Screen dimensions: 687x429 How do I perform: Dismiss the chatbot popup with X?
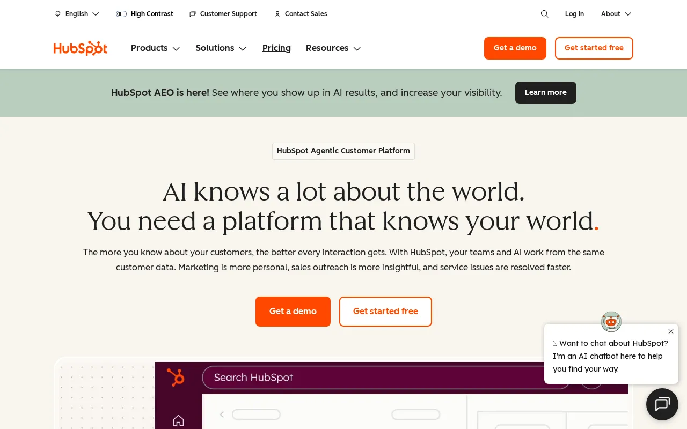[671, 331]
